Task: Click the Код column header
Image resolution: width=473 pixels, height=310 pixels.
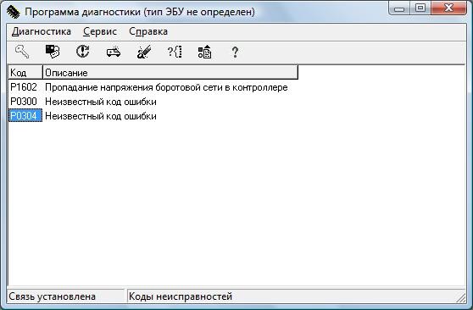Action: pos(25,72)
